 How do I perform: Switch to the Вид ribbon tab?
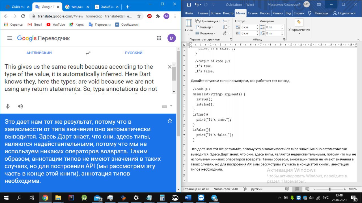click(x=288, y=13)
